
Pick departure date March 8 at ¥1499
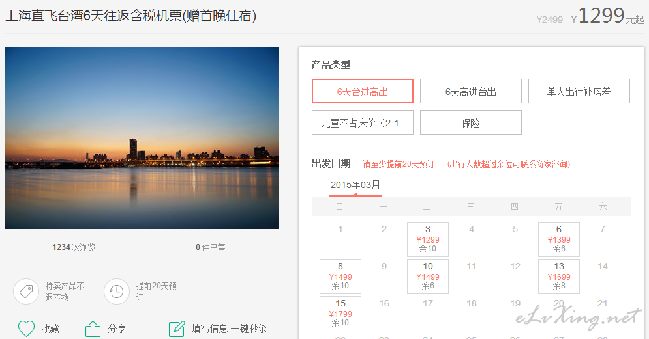pyautogui.click(x=340, y=277)
